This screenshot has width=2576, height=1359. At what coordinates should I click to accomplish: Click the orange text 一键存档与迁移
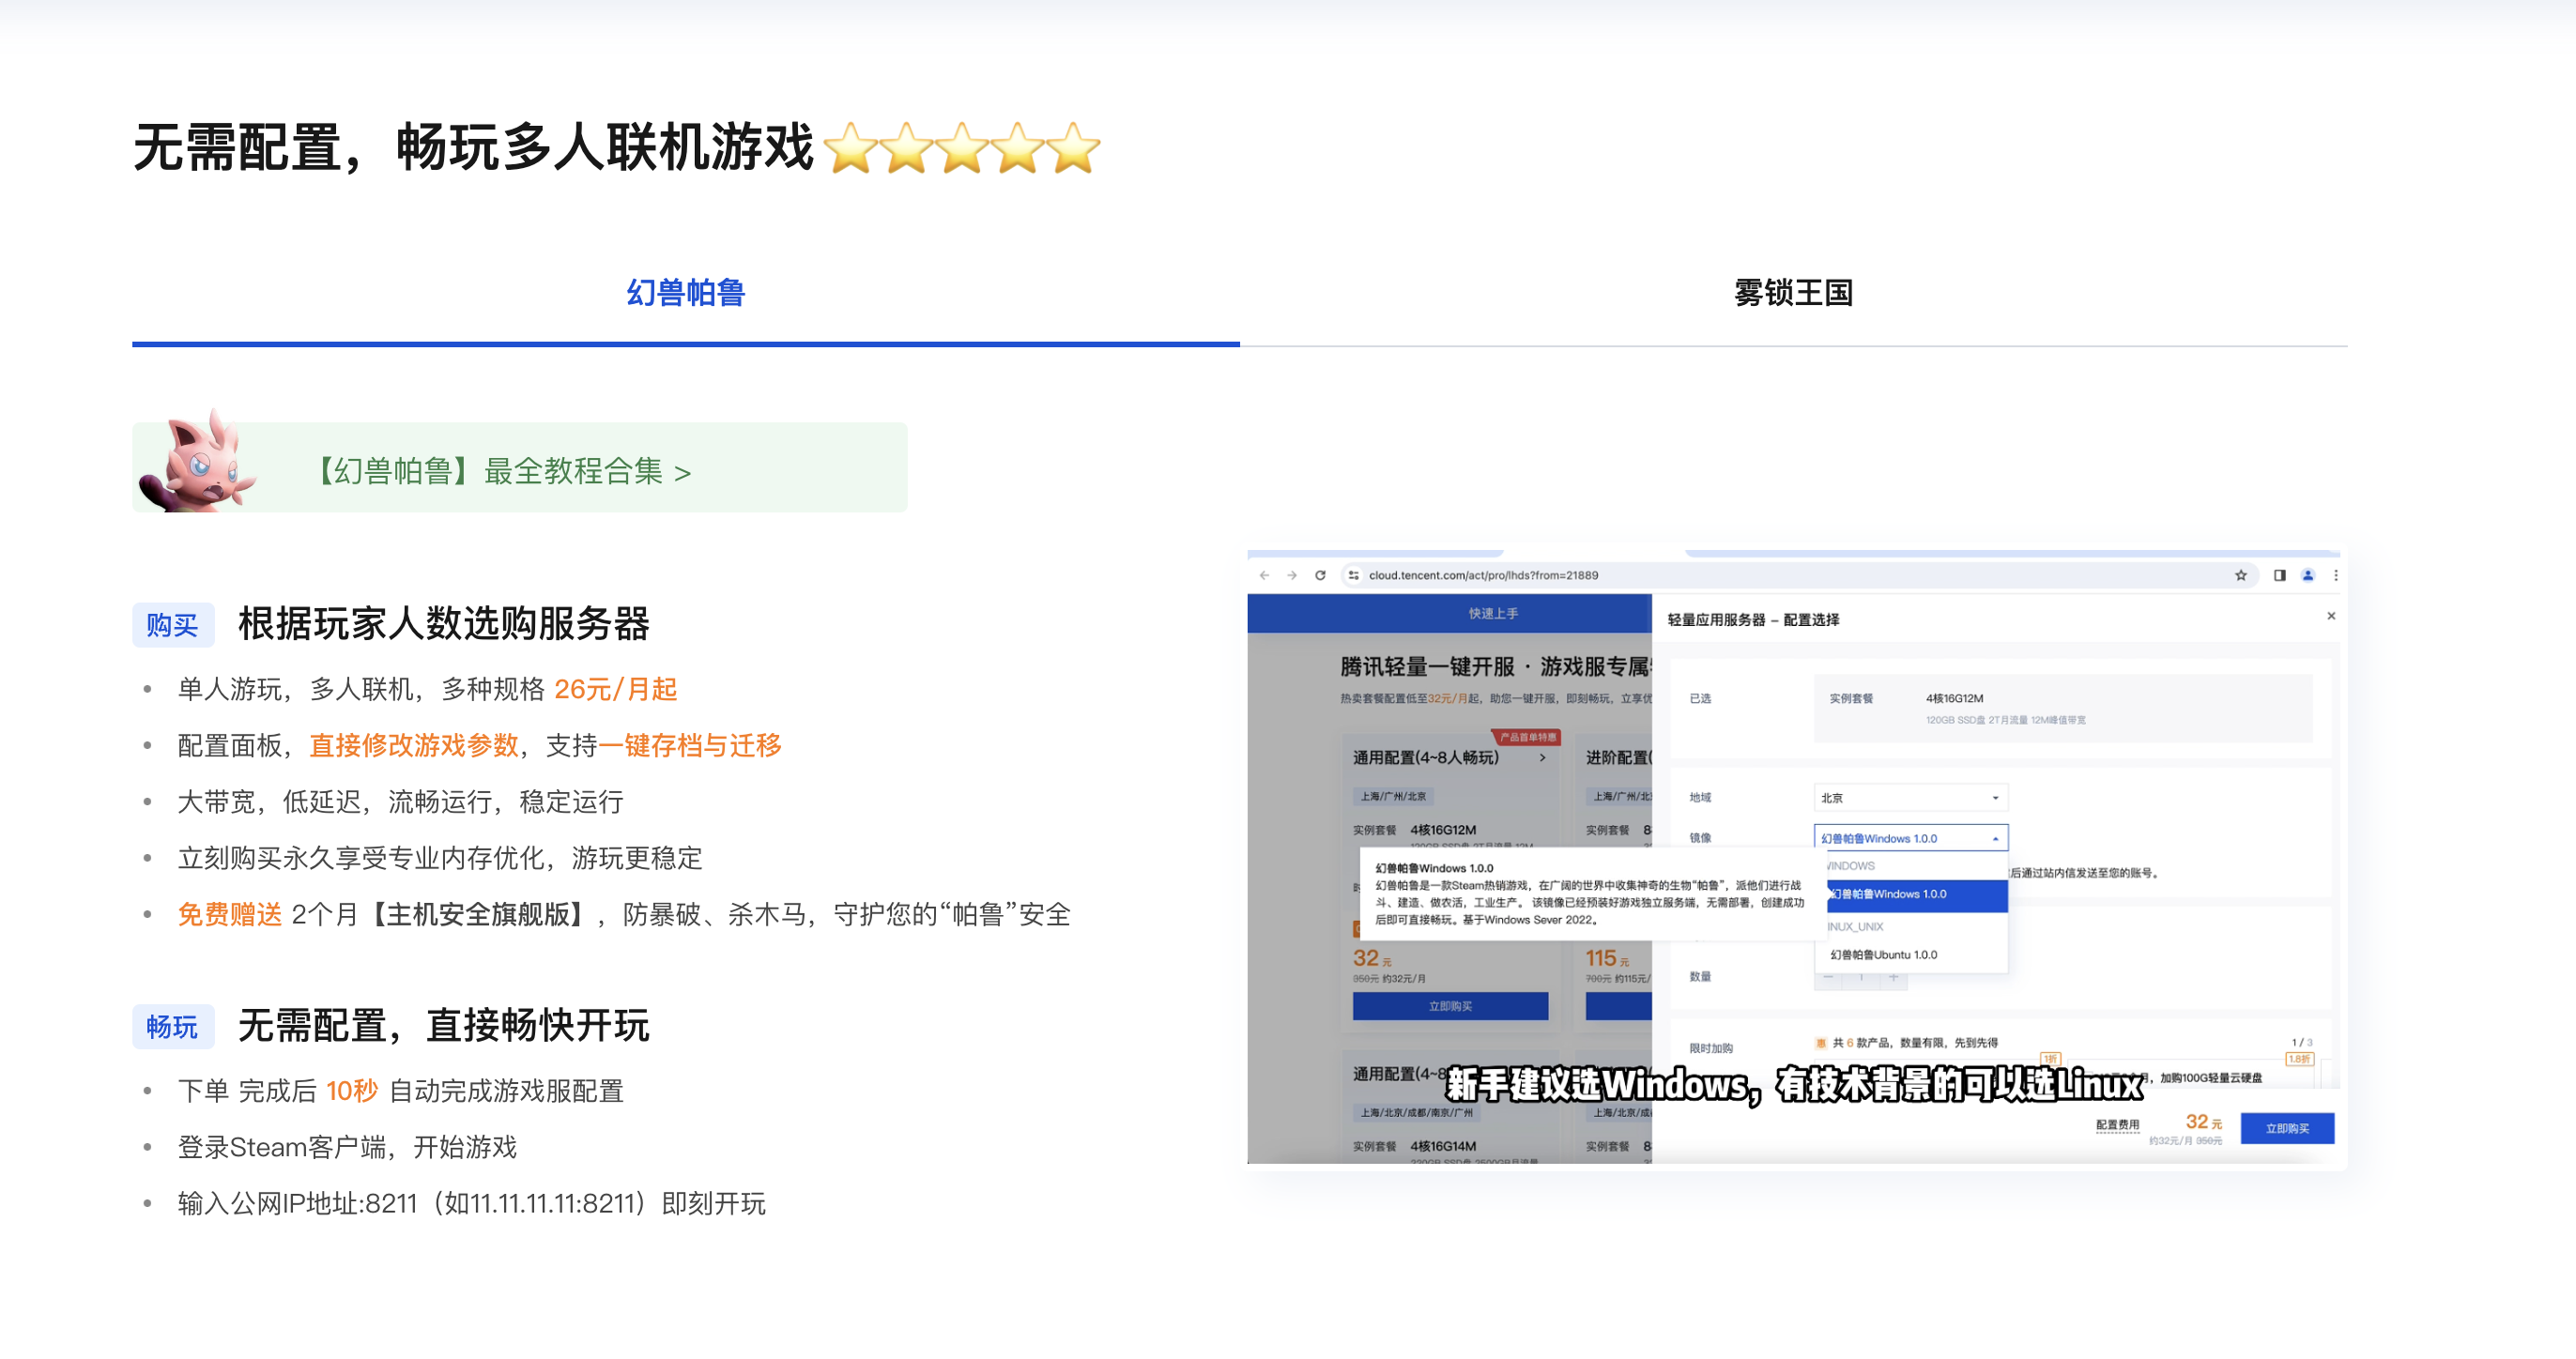click(690, 745)
